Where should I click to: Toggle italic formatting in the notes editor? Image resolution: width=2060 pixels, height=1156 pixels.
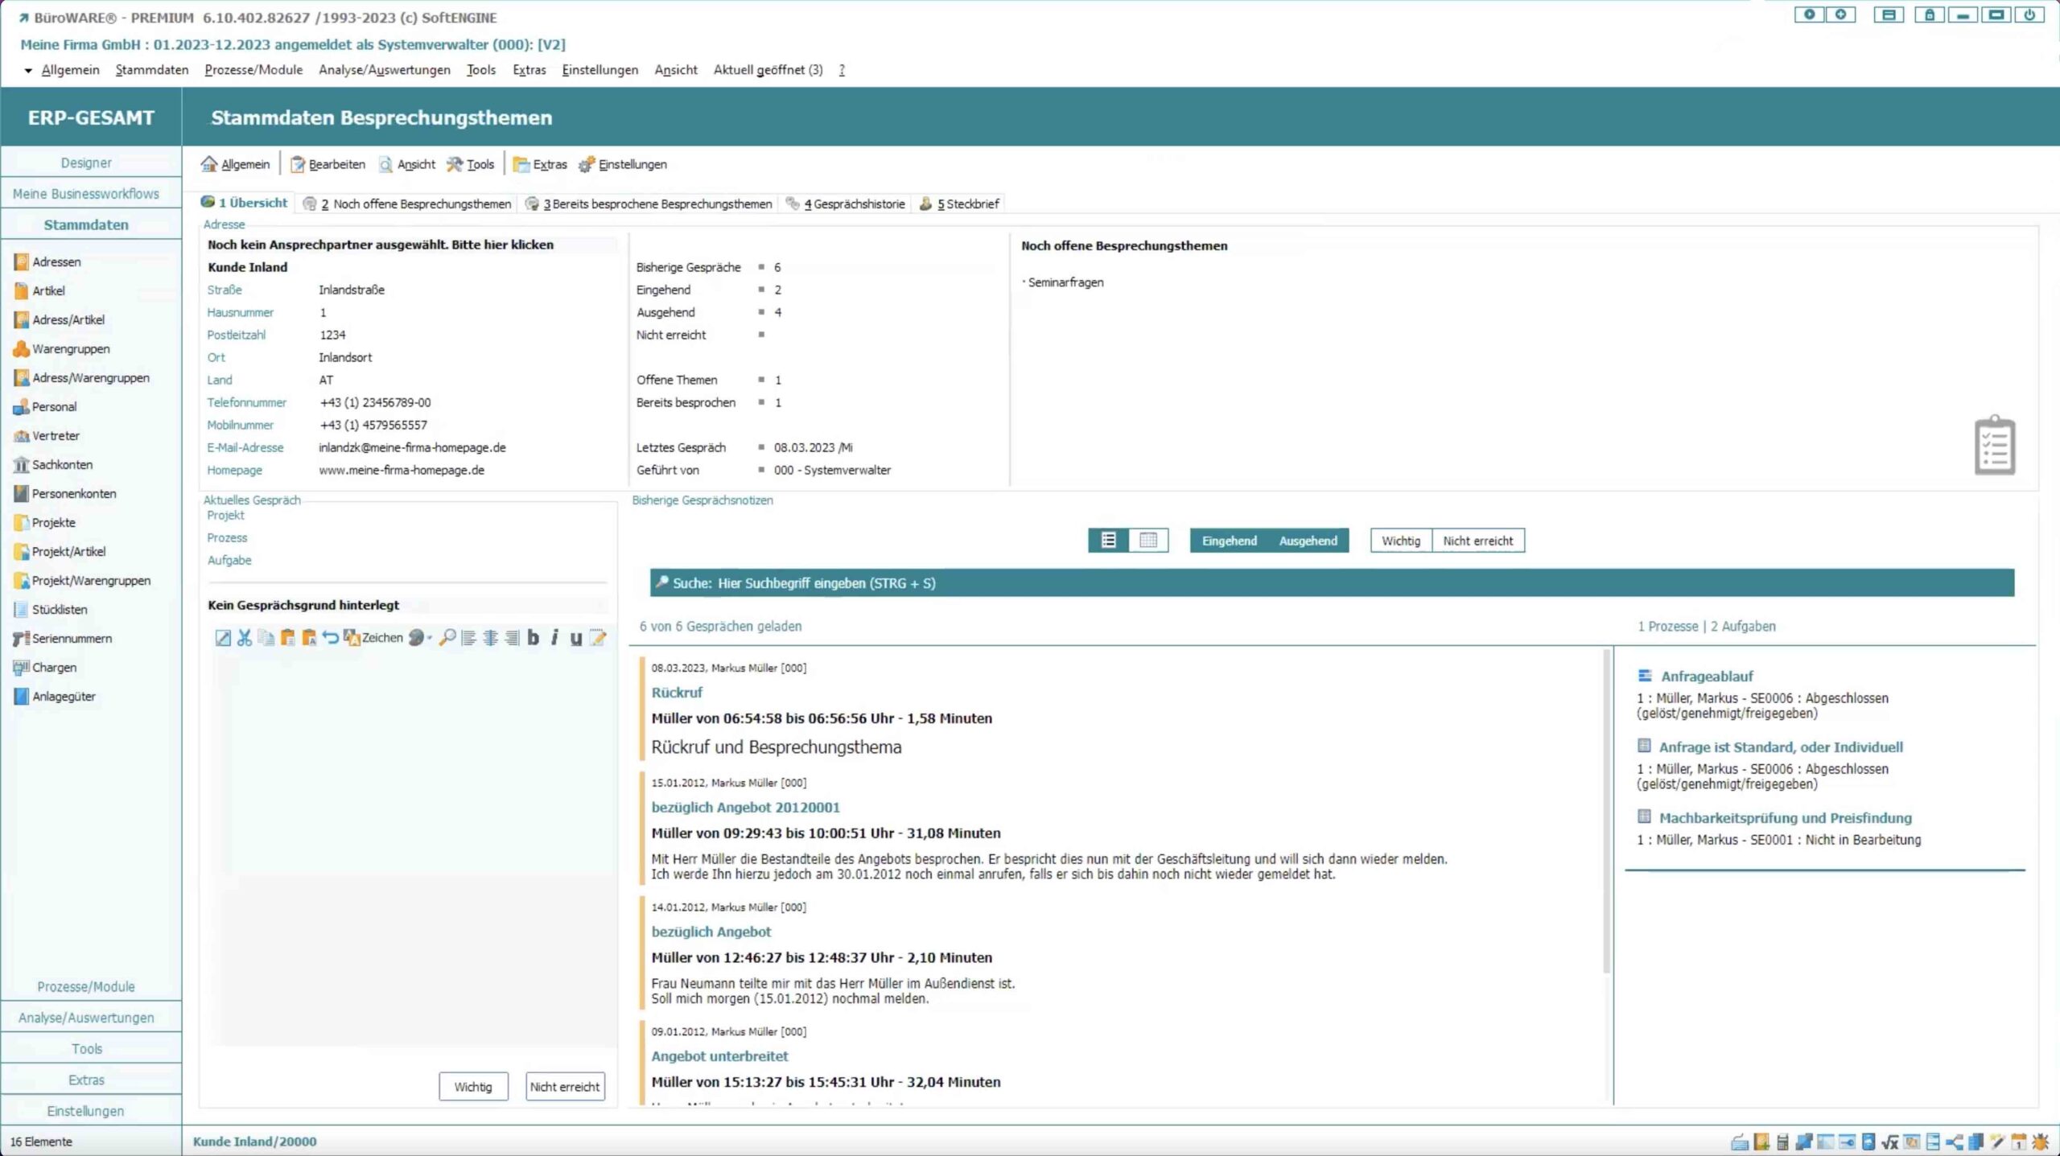click(554, 638)
